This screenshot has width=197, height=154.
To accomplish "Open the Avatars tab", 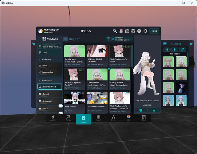I will click(x=83, y=119).
